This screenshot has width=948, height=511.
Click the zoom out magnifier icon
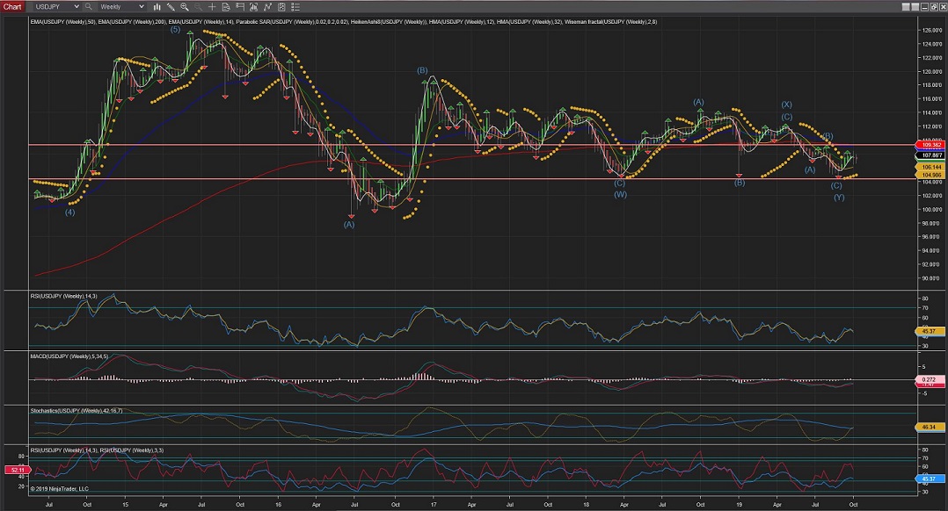pos(198,6)
